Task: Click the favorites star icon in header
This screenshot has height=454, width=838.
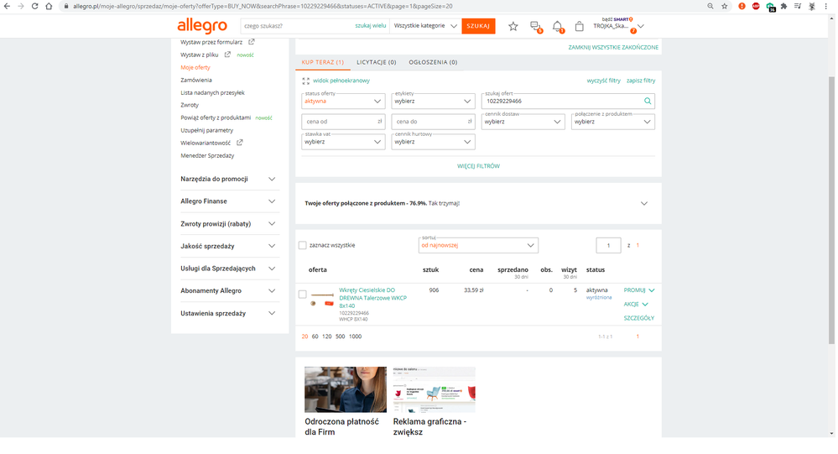Action: (x=513, y=27)
